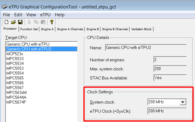
Task: Click the Save floppy disk icon
Action: (20, 22)
